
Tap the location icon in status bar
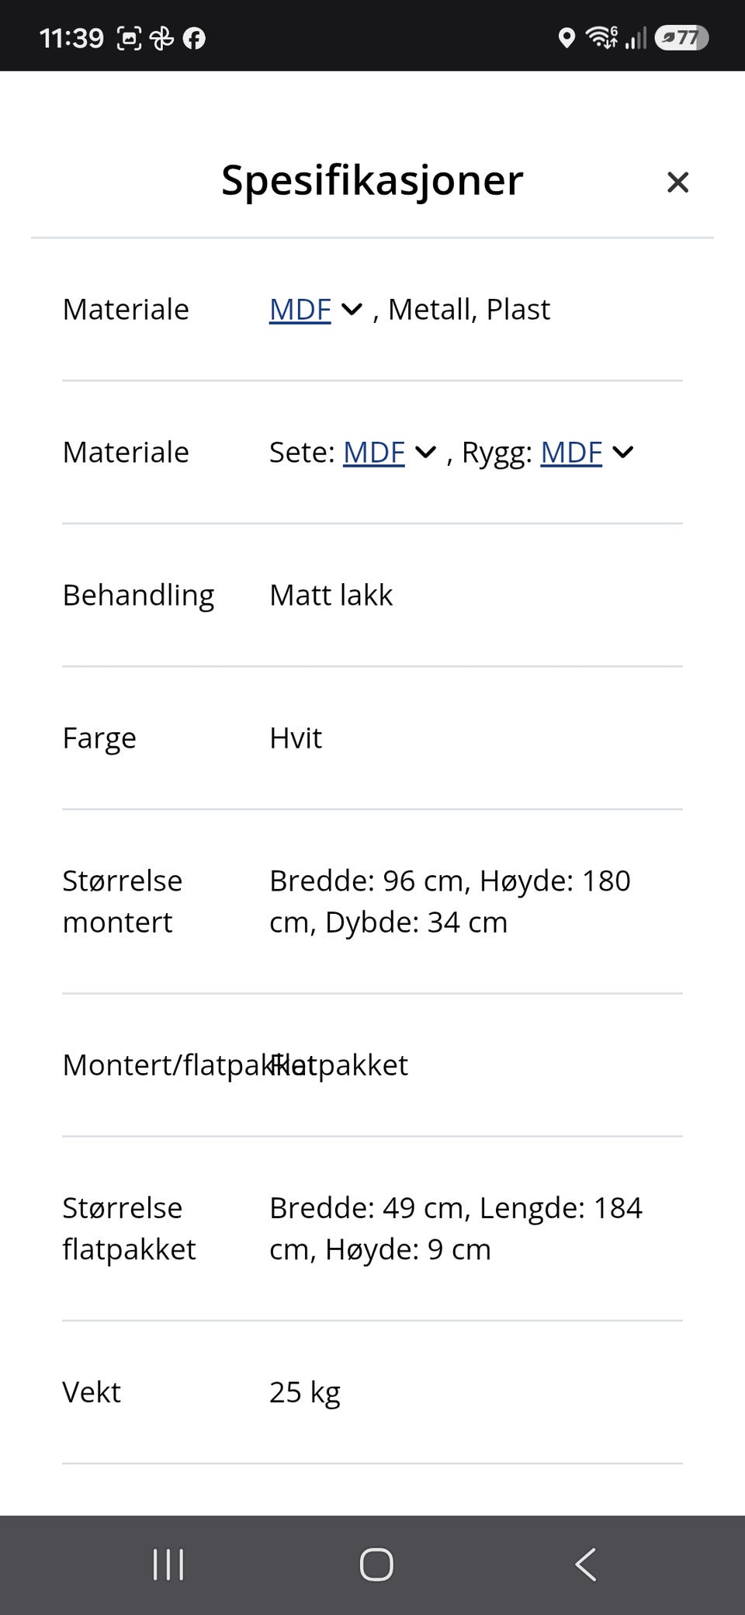[x=567, y=37]
